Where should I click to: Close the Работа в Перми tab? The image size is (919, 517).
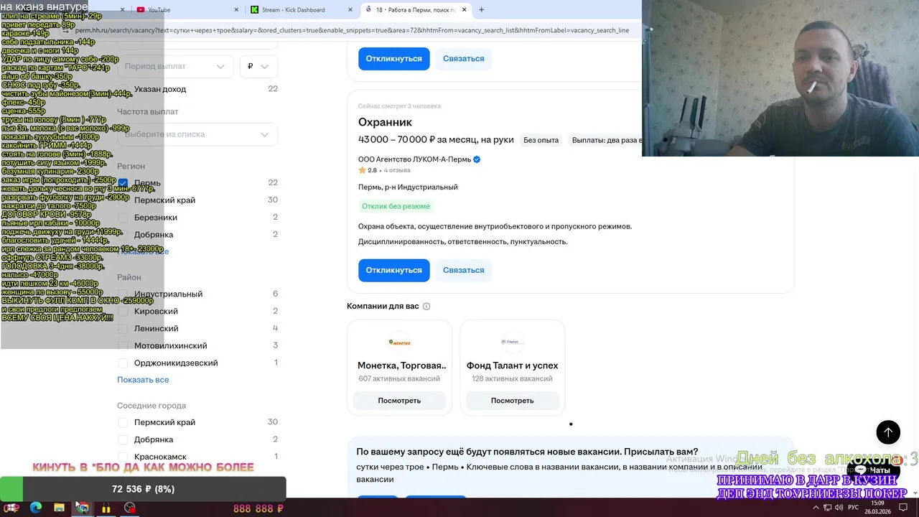pos(465,10)
